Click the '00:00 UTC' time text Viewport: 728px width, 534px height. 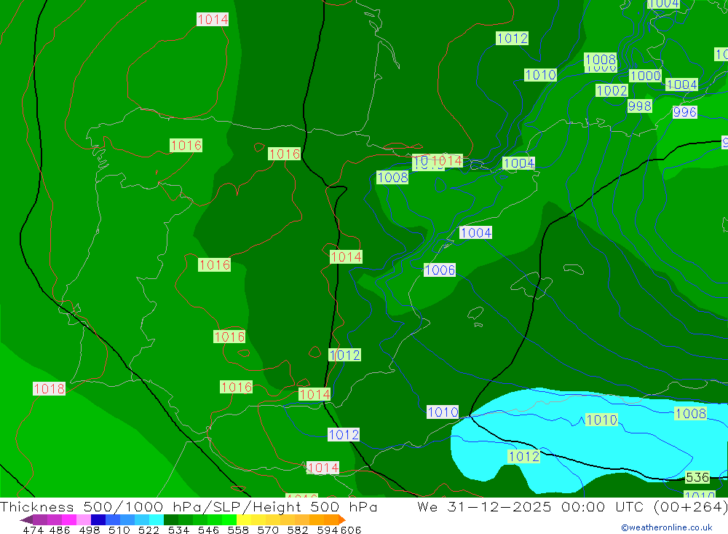(604, 507)
